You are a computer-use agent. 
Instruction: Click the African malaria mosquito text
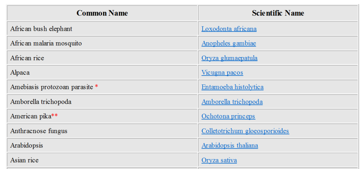(x=46, y=44)
